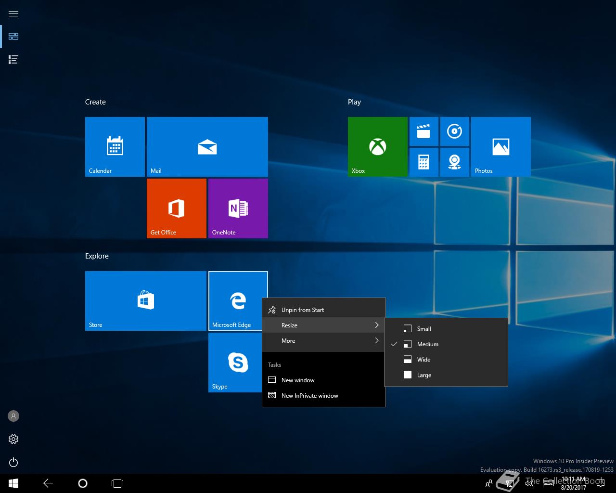This screenshot has width=616, height=493.
Task: Select Wide tile size
Action: tap(446, 360)
